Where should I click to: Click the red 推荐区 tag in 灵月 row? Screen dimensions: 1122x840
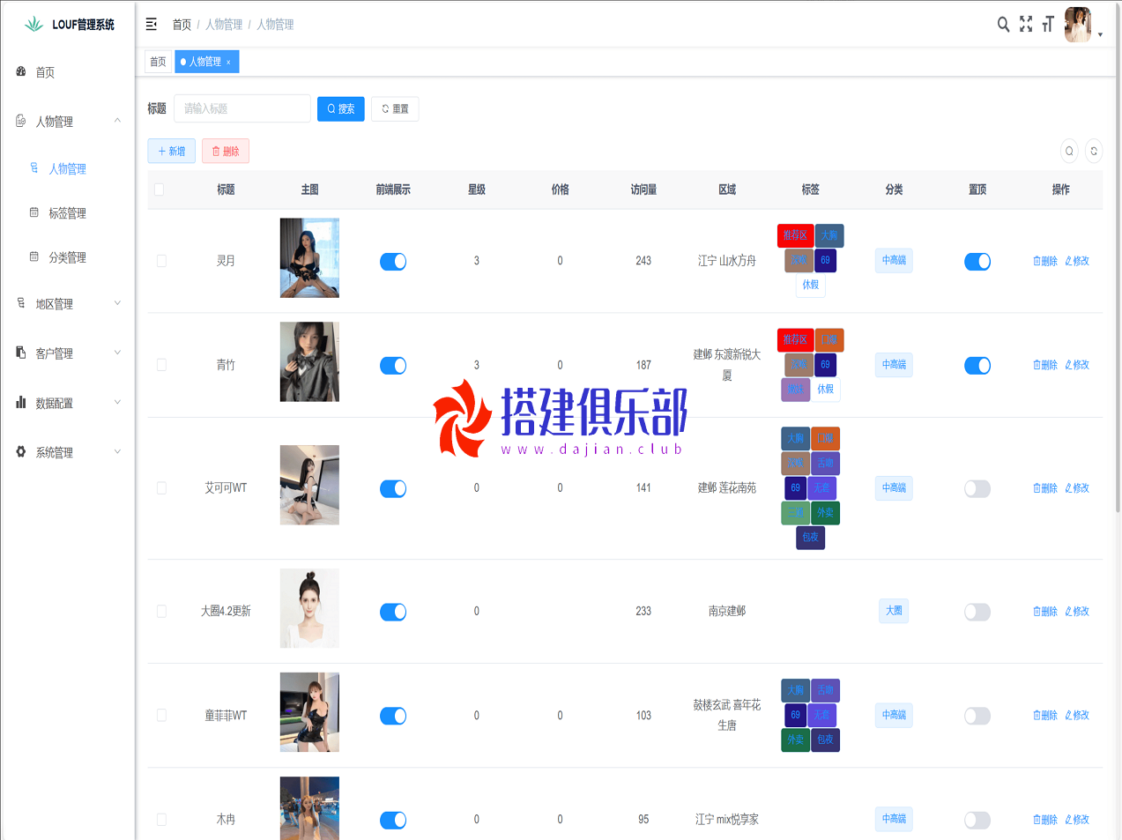click(x=795, y=235)
